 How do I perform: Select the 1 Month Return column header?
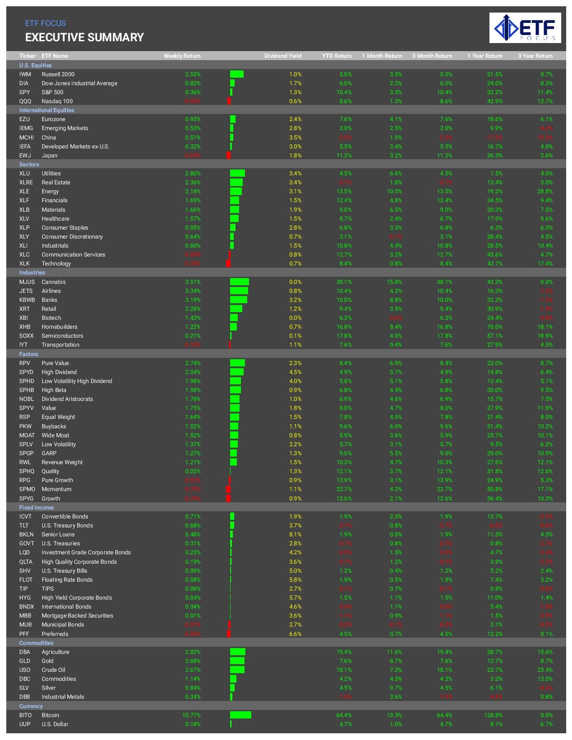point(382,56)
